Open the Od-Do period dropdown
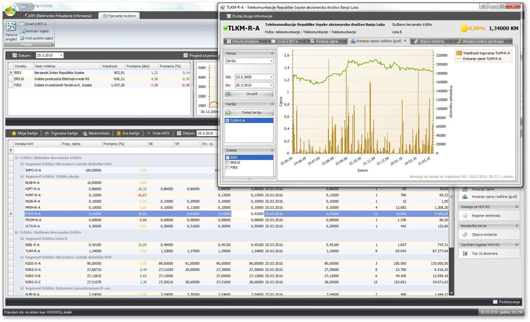This screenshot has height=322, width=530. coord(271,61)
